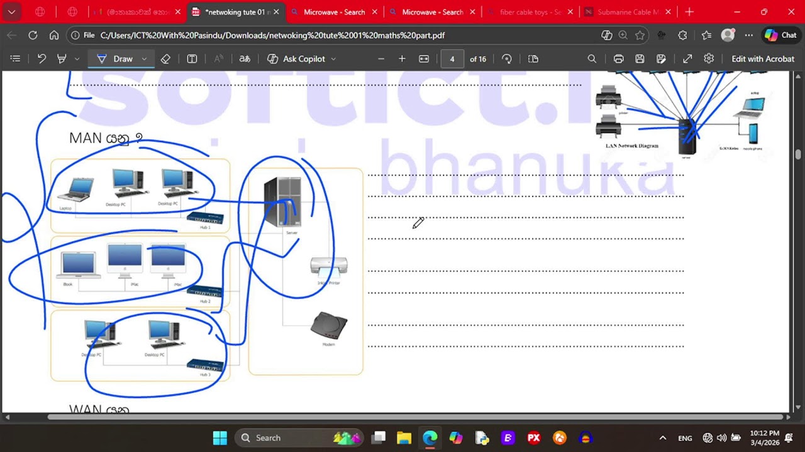Select the Add text box tool
The width and height of the screenshot is (805, 452).
coord(192,58)
